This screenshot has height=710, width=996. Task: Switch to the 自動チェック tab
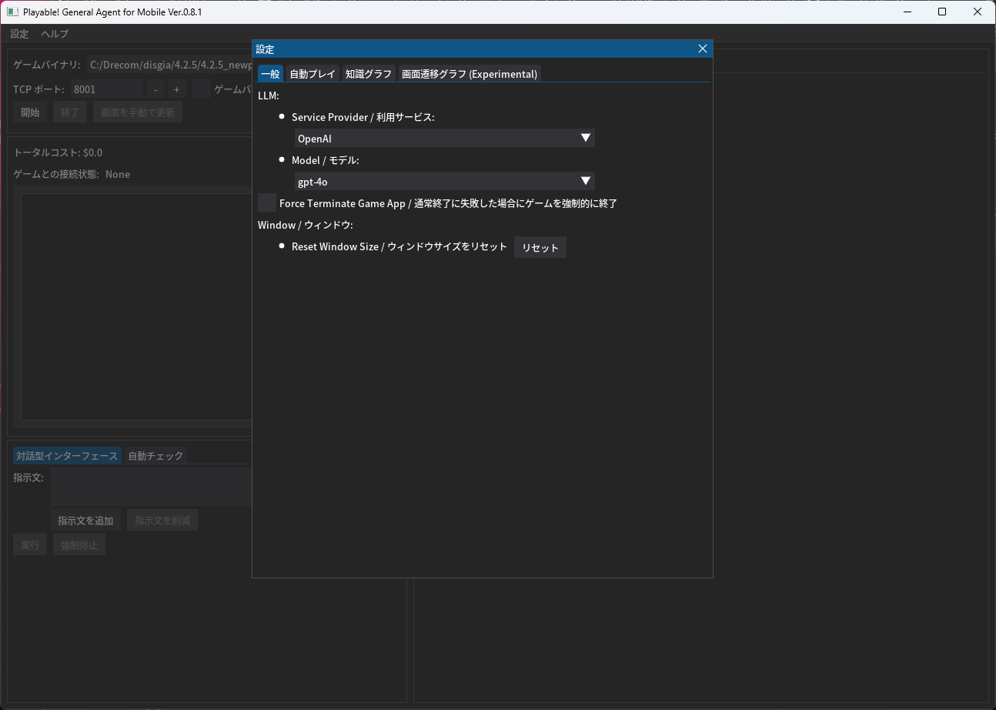155,456
